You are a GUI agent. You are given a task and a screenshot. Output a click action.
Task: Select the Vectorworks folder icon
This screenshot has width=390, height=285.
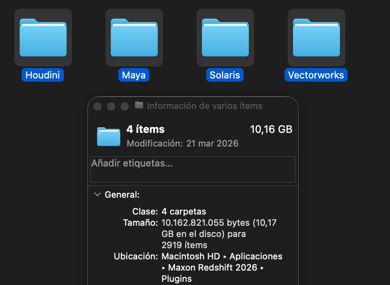(316, 38)
